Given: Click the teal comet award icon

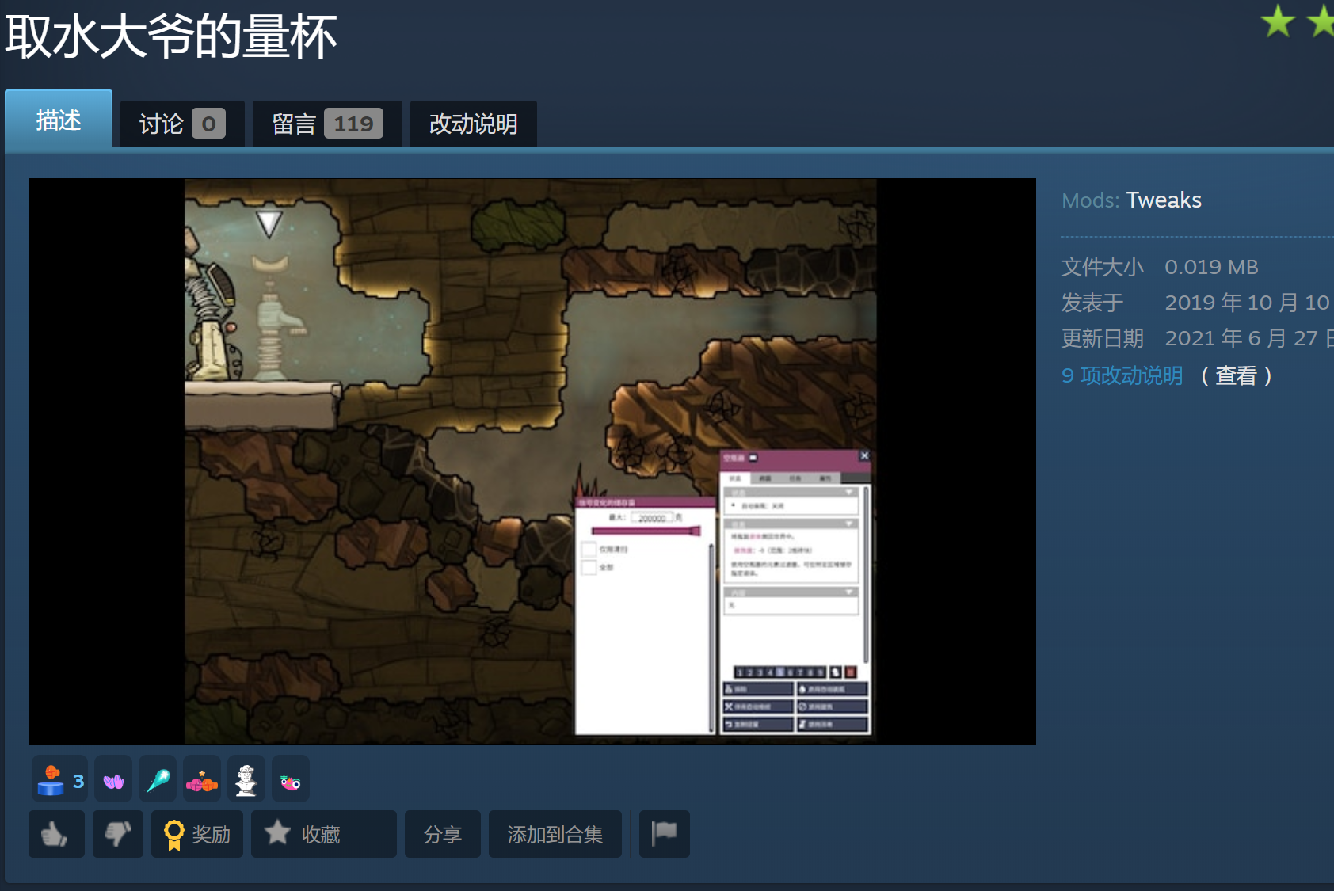Looking at the screenshot, I should 158,781.
